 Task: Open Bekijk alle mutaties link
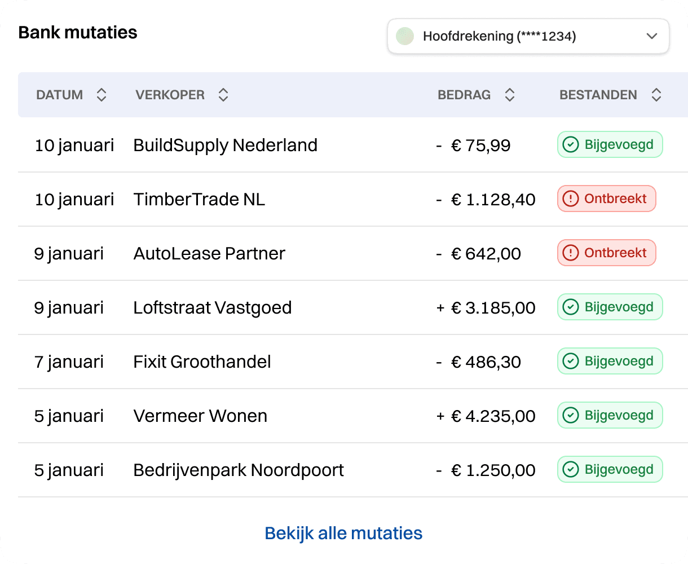click(x=343, y=533)
